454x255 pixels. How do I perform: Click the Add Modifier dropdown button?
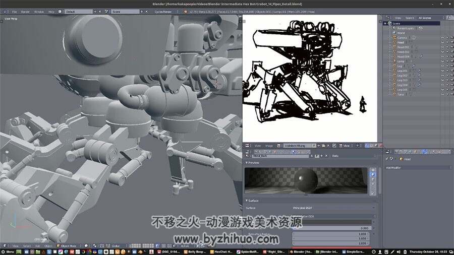[x=418, y=167]
